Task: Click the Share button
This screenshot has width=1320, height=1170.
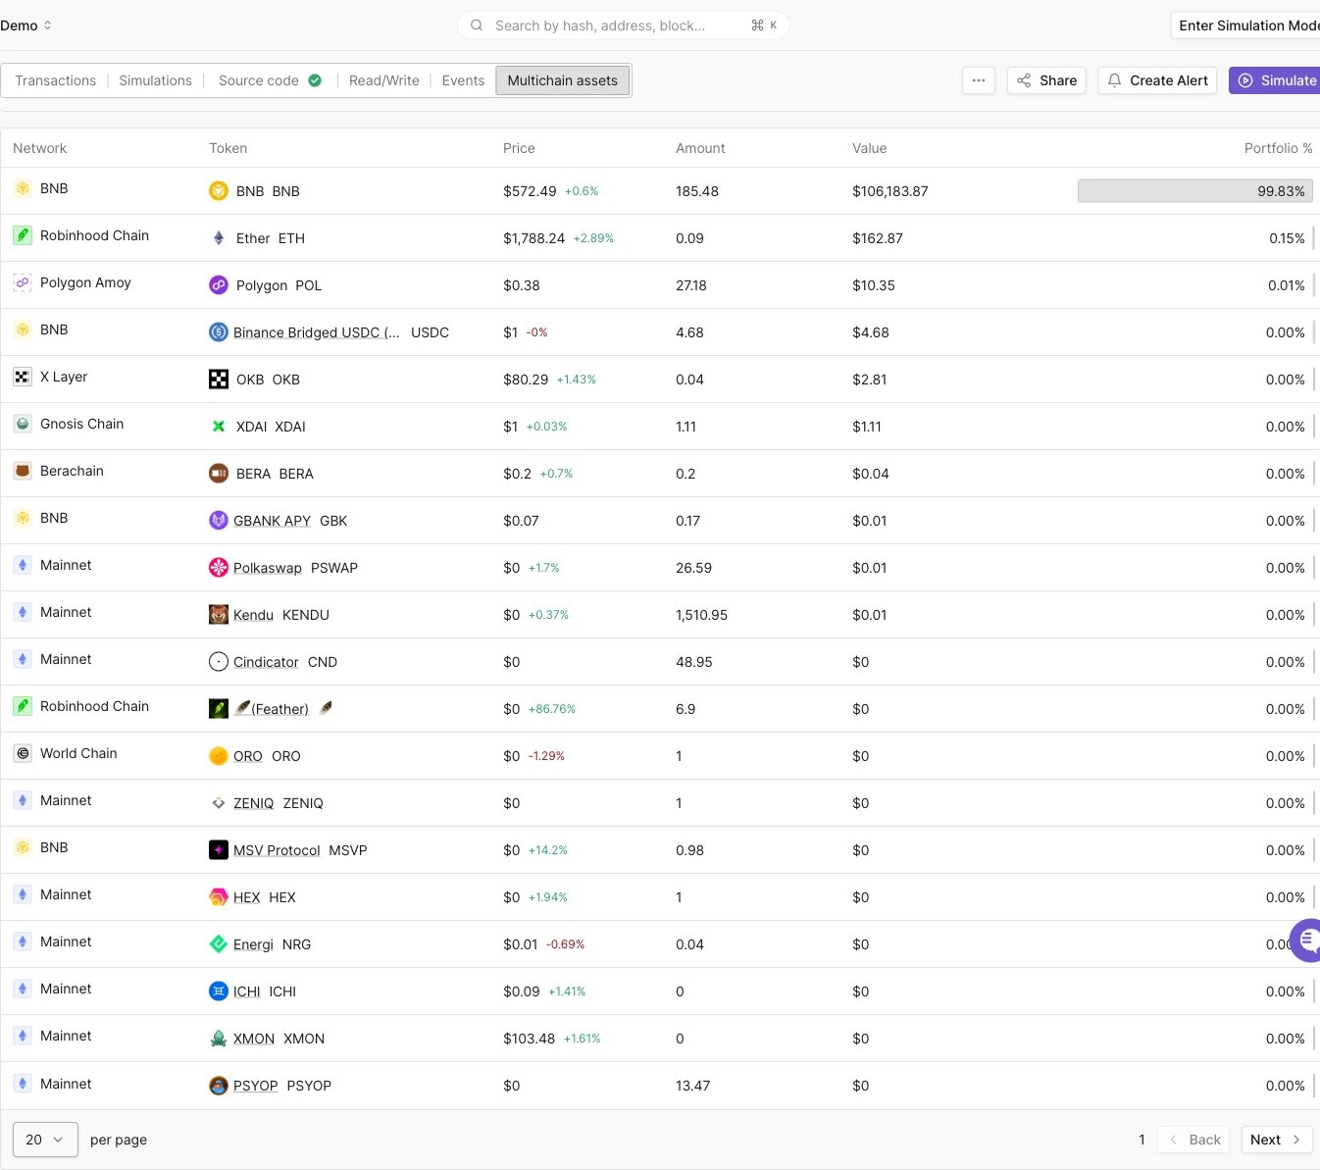Action: click(x=1046, y=80)
